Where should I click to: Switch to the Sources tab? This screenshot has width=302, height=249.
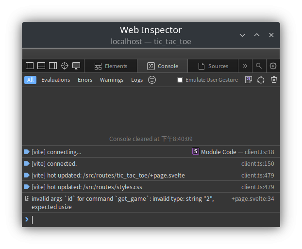tap(213, 66)
